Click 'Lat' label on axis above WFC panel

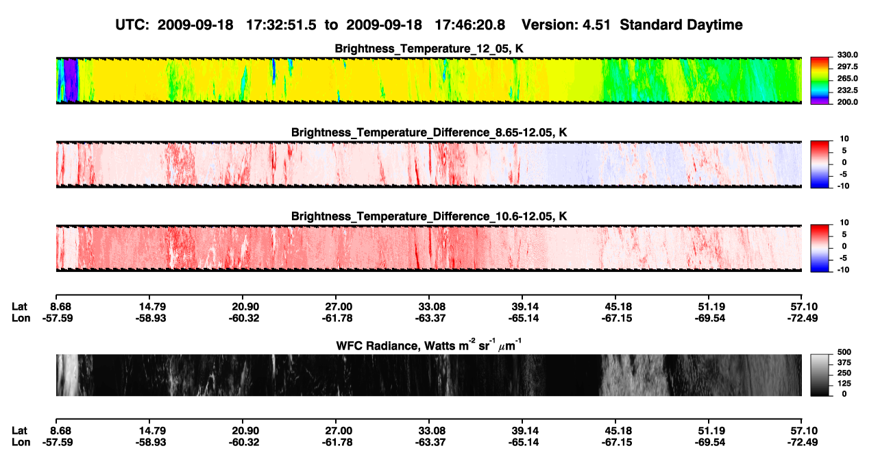(x=20, y=306)
